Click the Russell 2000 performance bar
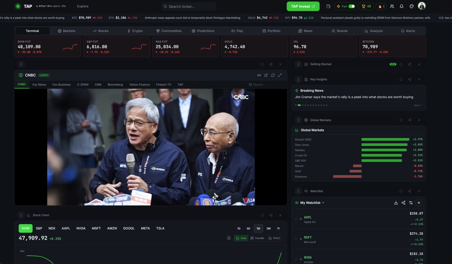This screenshot has height=264, width=452. tap(385, 139)
